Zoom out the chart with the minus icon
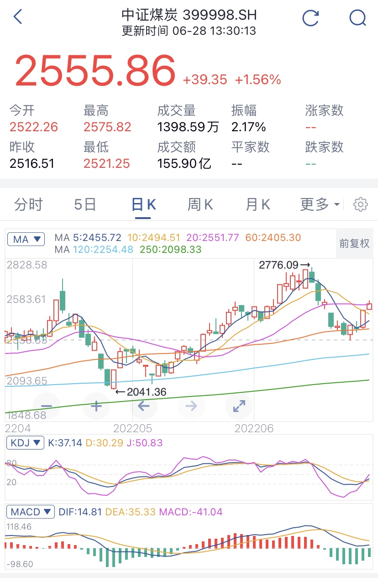 [x=47, y=406]
